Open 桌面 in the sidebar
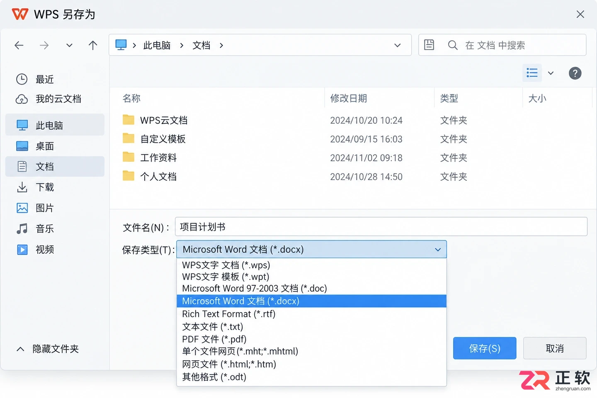Viewport: 597px width, 398px height. coord(55,146)
